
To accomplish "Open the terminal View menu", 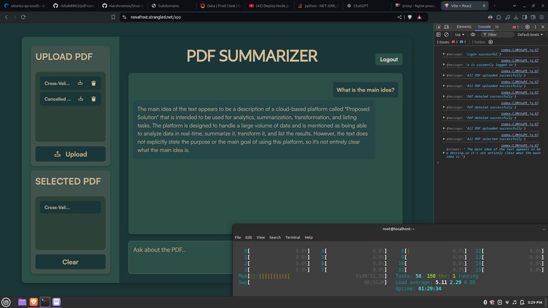I will (260, 237).
